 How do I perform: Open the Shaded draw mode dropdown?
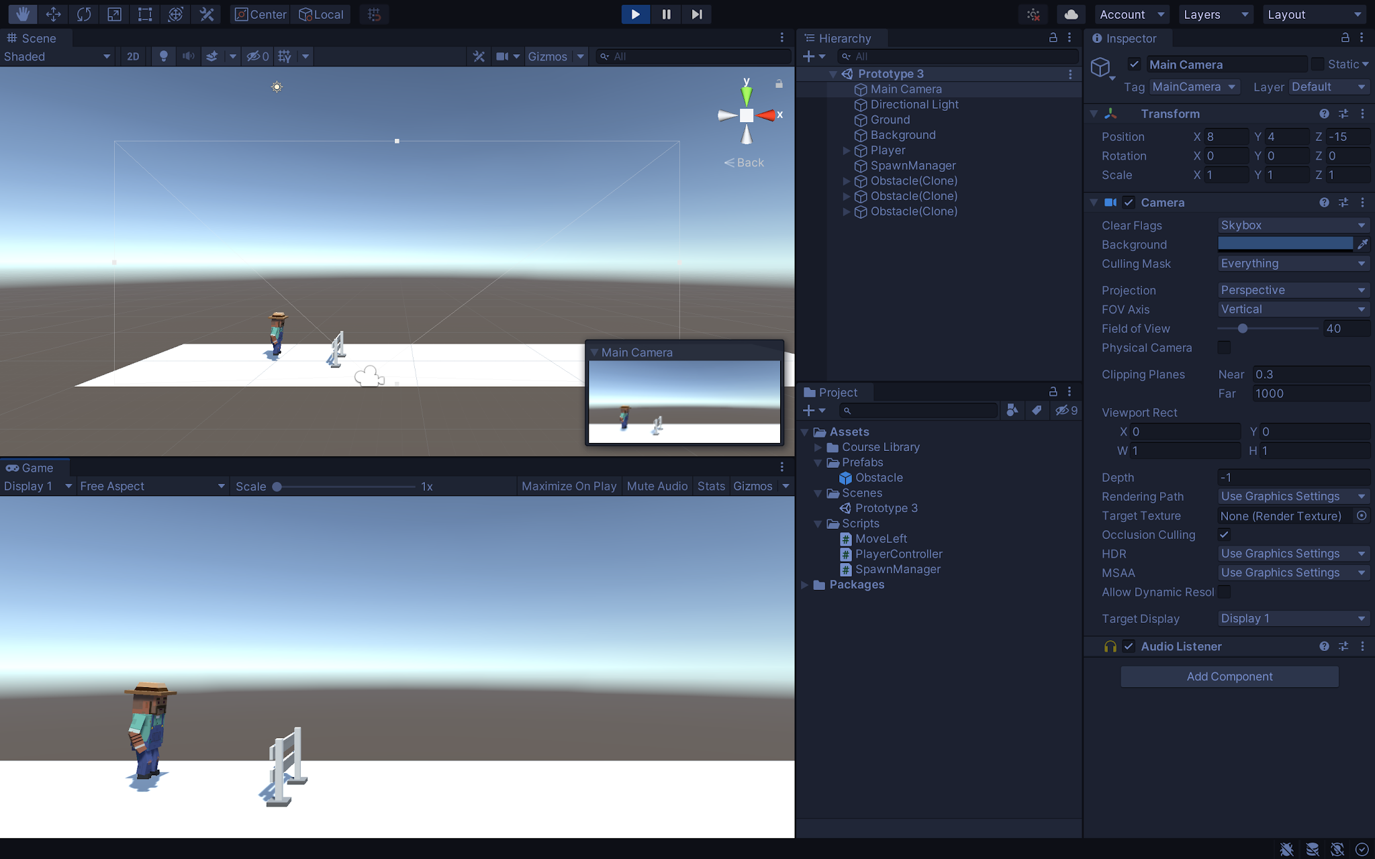pyautogui.click(x=57, y=56)
